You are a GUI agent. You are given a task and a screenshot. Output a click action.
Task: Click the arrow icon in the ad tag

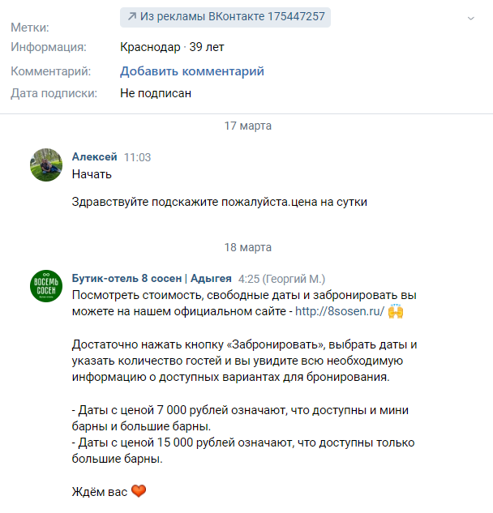click(131, 17)
